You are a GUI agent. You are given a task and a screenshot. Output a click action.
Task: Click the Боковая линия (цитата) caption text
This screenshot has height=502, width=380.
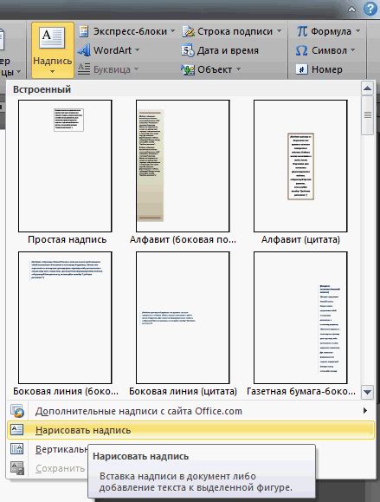[x=184, y=391]
